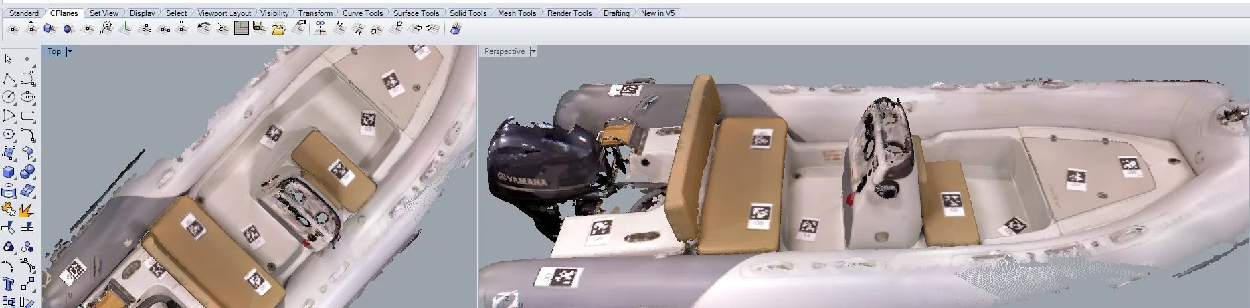Viewport: 1250px width, 308px height.
Task: Open the Visibility tab
Action: (x=274, y=13)
